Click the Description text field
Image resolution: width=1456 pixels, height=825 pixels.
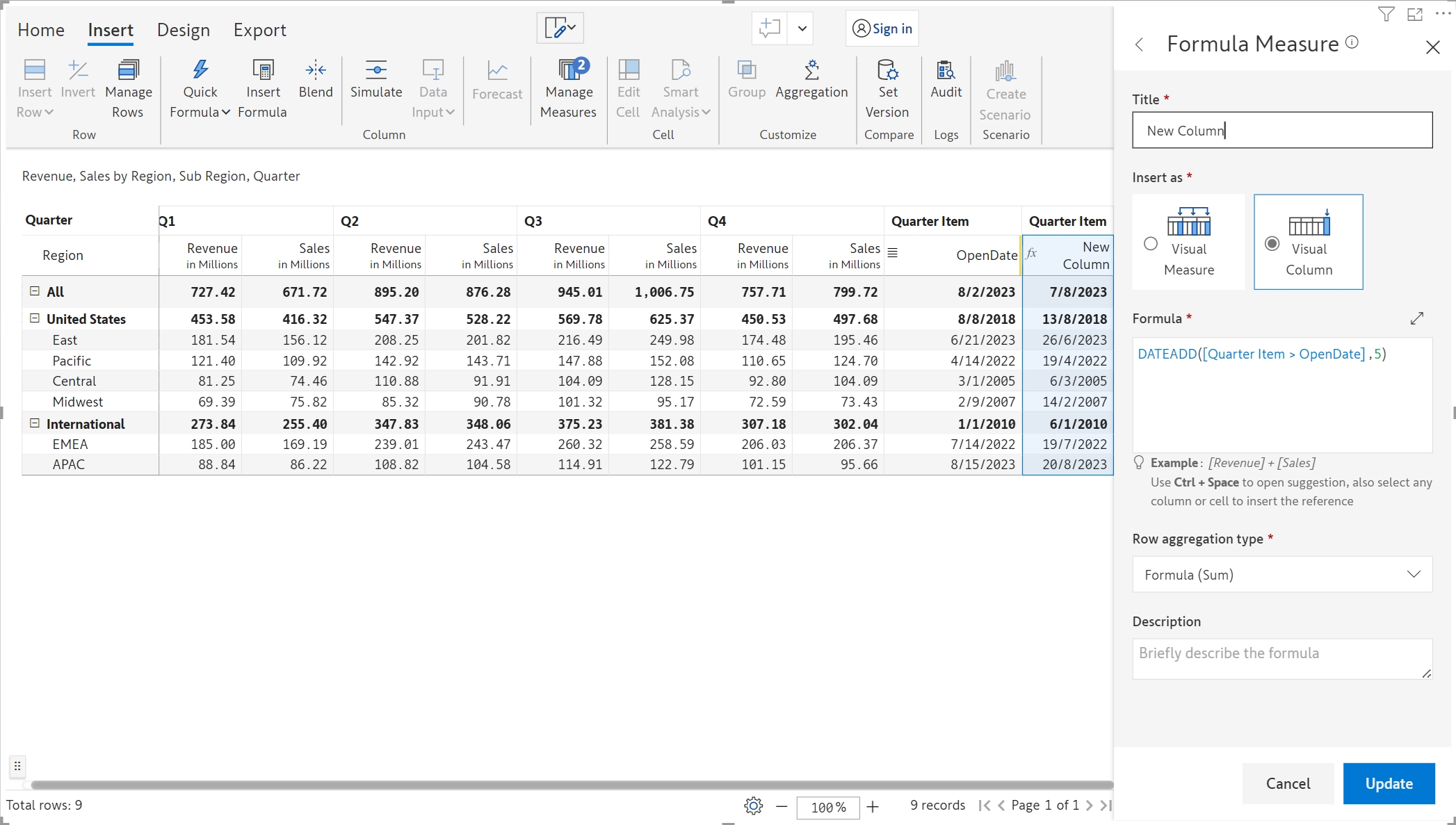tap(1281, 658)
